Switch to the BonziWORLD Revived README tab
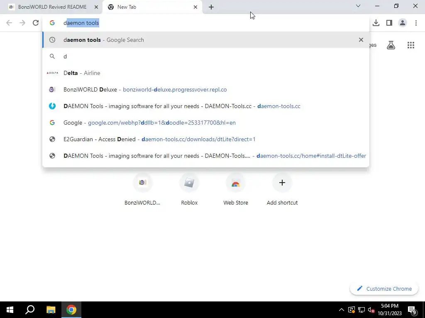Viewport: 425px width, 318px height. coord(51,7)
